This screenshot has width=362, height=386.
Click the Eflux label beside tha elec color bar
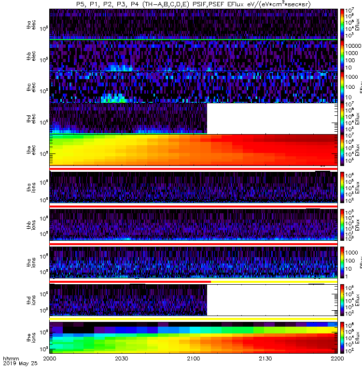[358, 25]
